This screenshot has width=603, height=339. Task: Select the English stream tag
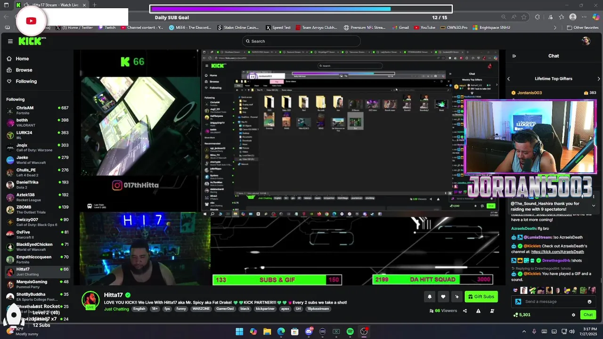click(139, 309)
